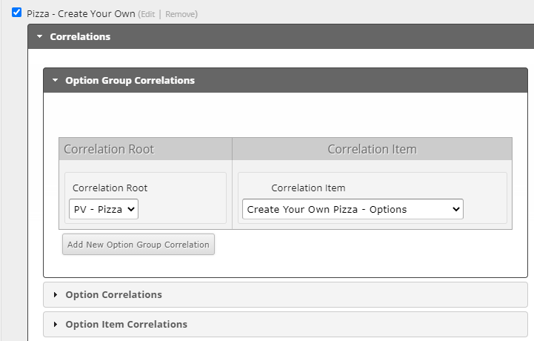Screen dimensions: 534x341
Task: Collapse Correlations using its triangle icon
Action: coord(40,36)
